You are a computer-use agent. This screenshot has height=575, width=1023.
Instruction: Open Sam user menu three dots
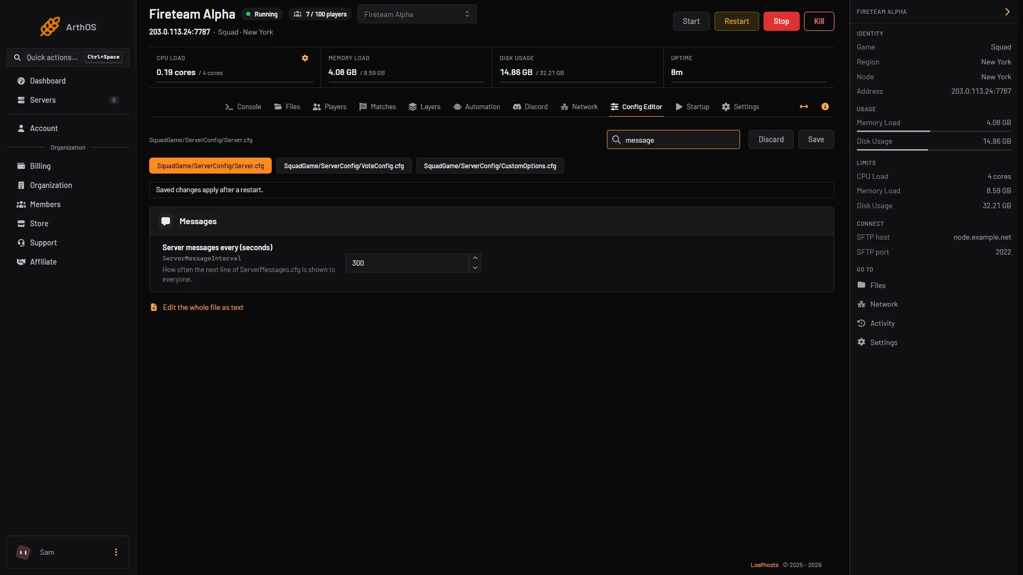coord(116,552)
